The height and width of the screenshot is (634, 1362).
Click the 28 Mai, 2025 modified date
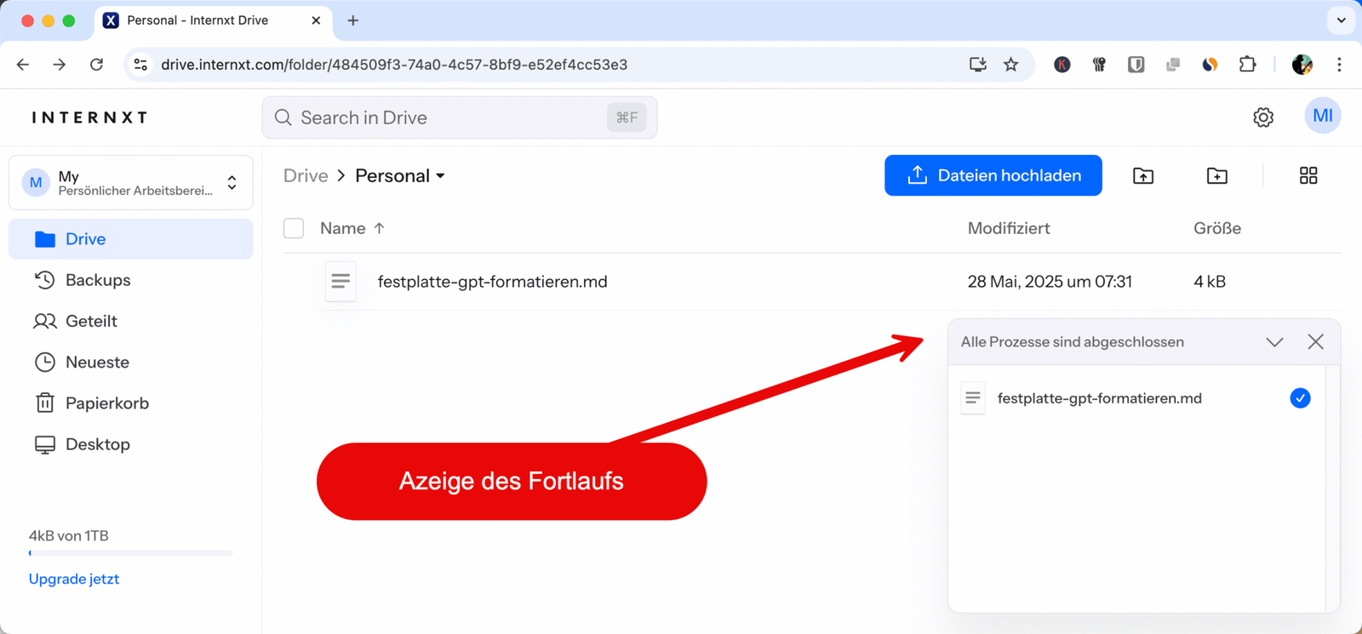coord(1050,282)
